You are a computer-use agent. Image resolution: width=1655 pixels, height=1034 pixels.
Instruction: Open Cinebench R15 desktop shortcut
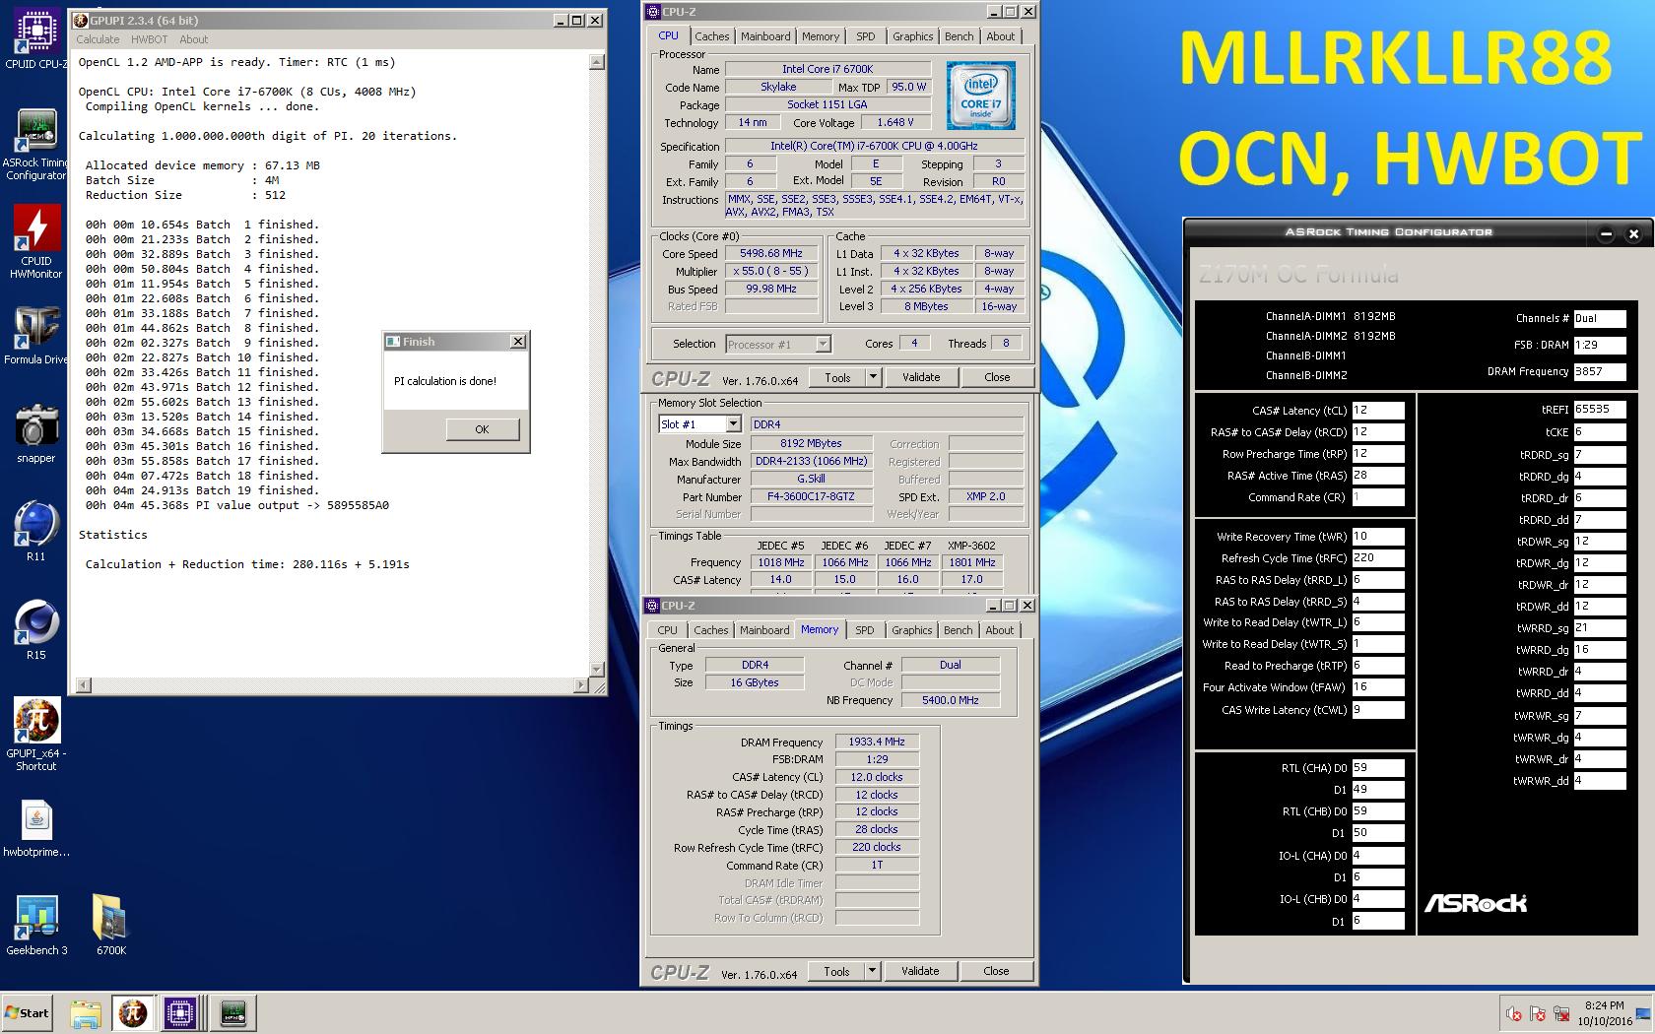click(x=36, y=630)
